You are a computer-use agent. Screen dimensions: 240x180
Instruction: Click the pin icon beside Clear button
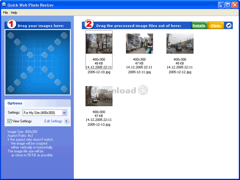pyautogui.click(x=229, y=25)
